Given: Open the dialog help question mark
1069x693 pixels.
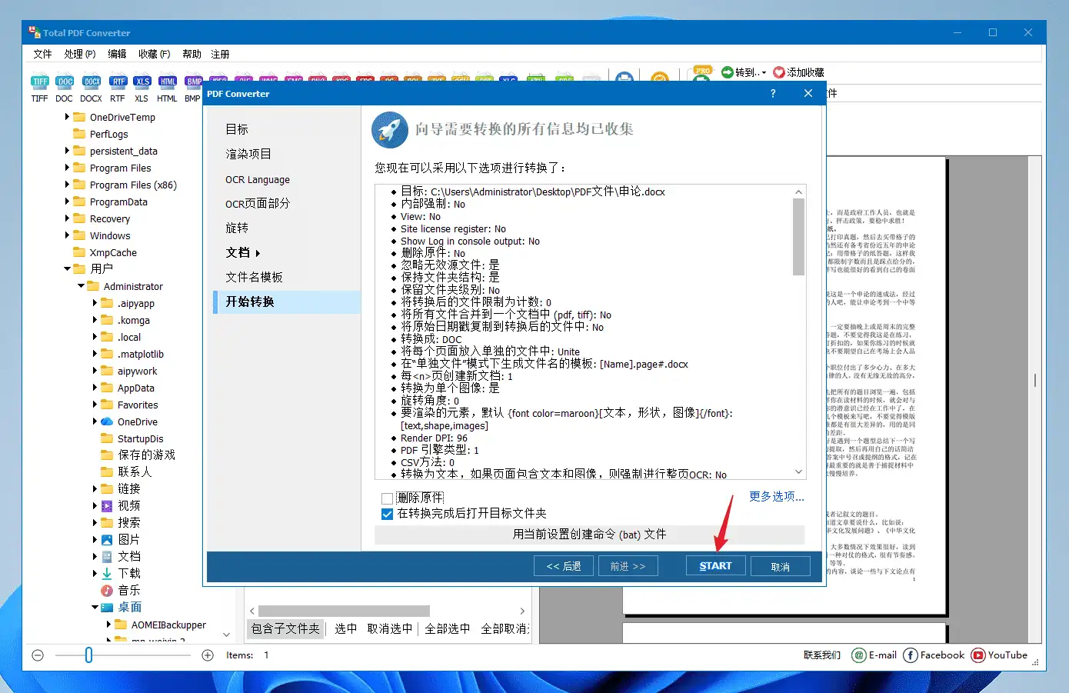Looking at the screenshot, I should tap(773, 93).
